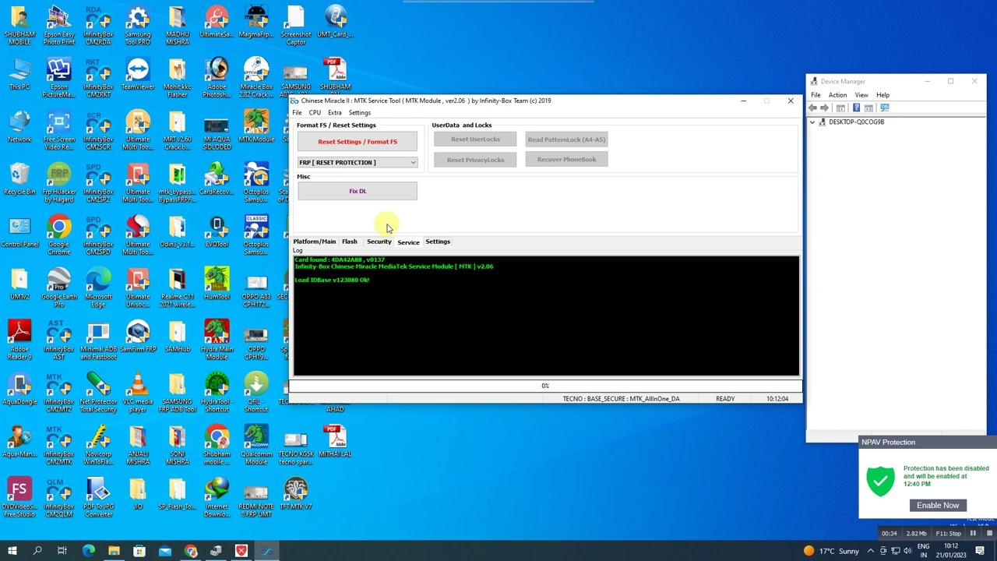Click the weather 17°C Sunny widget
997x561 pixels.
[832, 552]
